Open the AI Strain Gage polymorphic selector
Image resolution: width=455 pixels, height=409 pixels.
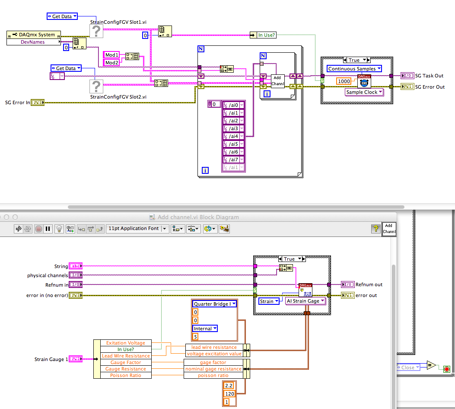305,301
